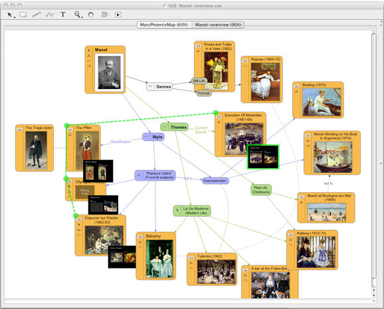Pick the link drawing tool
This screenshot has width=384, height=309.
coord(37,15)
